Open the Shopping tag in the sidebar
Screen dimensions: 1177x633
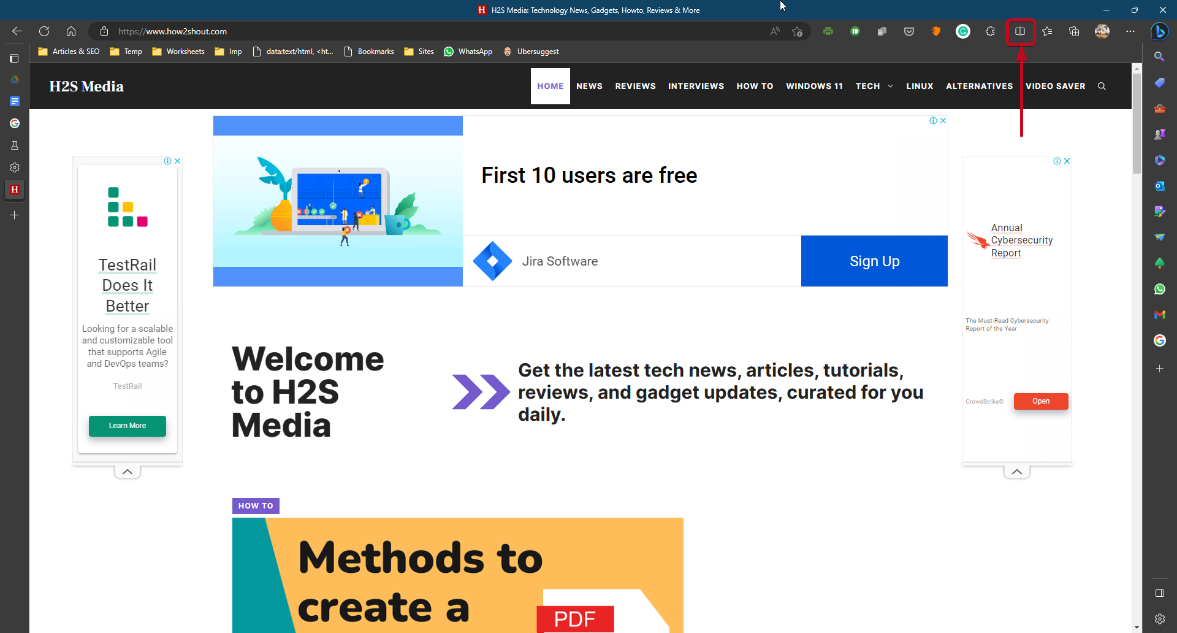pos(1159,82)
